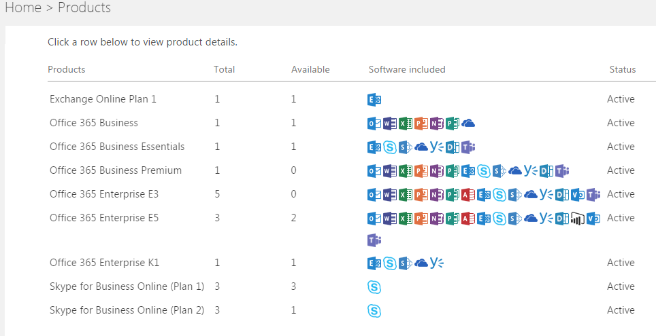Click the Teams icon in Business Essentials row
This screenshot has width=656, height=336.
tap(468, 147)
